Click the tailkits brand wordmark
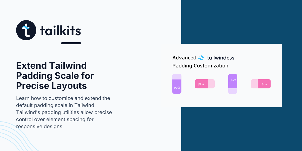302x151 pixels. coord(60,31)
